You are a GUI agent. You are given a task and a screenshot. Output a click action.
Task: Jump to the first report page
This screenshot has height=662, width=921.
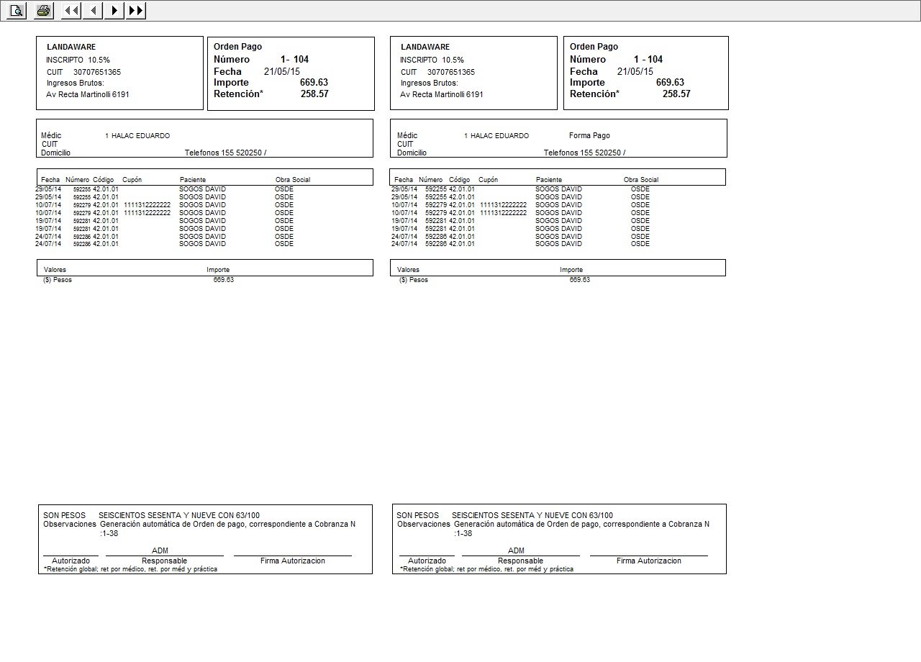pyautogui.click(x=71, y=10)
